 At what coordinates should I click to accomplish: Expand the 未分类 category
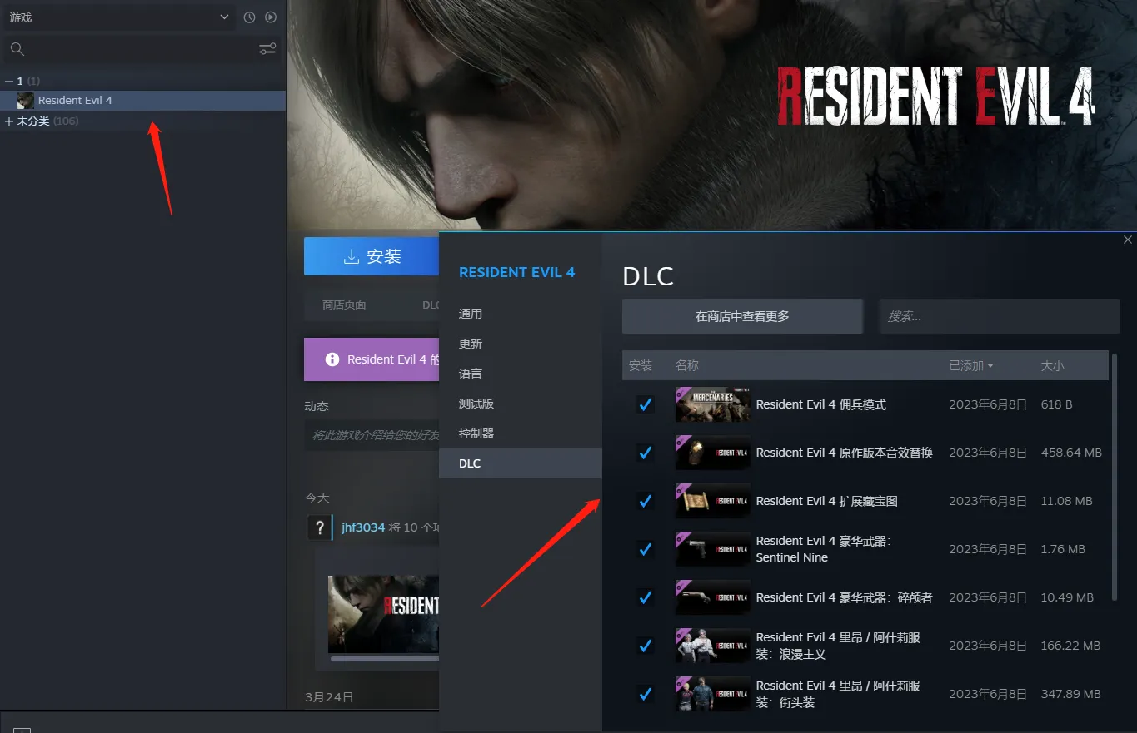[9, 121]
